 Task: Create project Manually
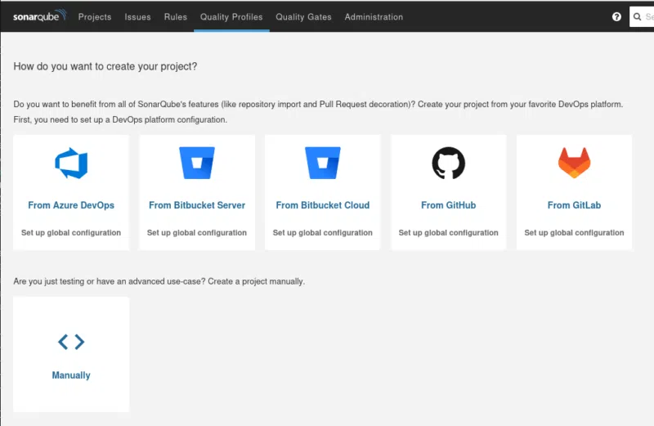(71, 375)
